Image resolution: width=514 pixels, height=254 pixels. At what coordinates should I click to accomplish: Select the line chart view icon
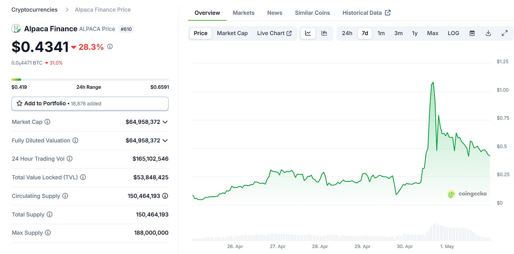point(308,33)
